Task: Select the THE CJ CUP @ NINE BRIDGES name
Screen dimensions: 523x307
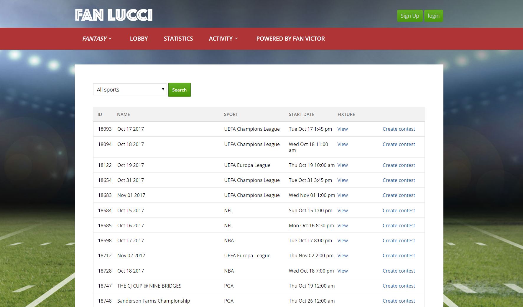Action: 149,286
